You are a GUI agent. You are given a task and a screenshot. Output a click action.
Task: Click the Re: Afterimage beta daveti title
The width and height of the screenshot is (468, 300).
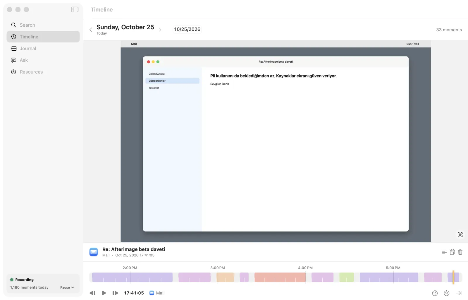click(x=134, y=249)
